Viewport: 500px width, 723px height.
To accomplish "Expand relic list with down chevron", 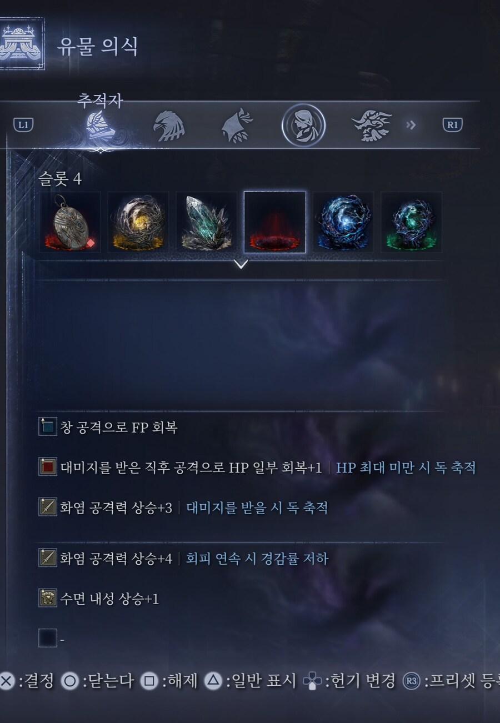I will 241,264.
